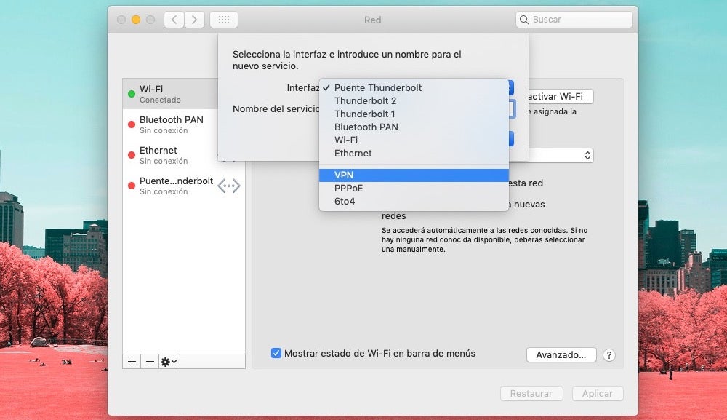Viewport: 727px width, 420px height.
Task: Open Show All preferences grid icon
Action: click(x=223, y=20)
